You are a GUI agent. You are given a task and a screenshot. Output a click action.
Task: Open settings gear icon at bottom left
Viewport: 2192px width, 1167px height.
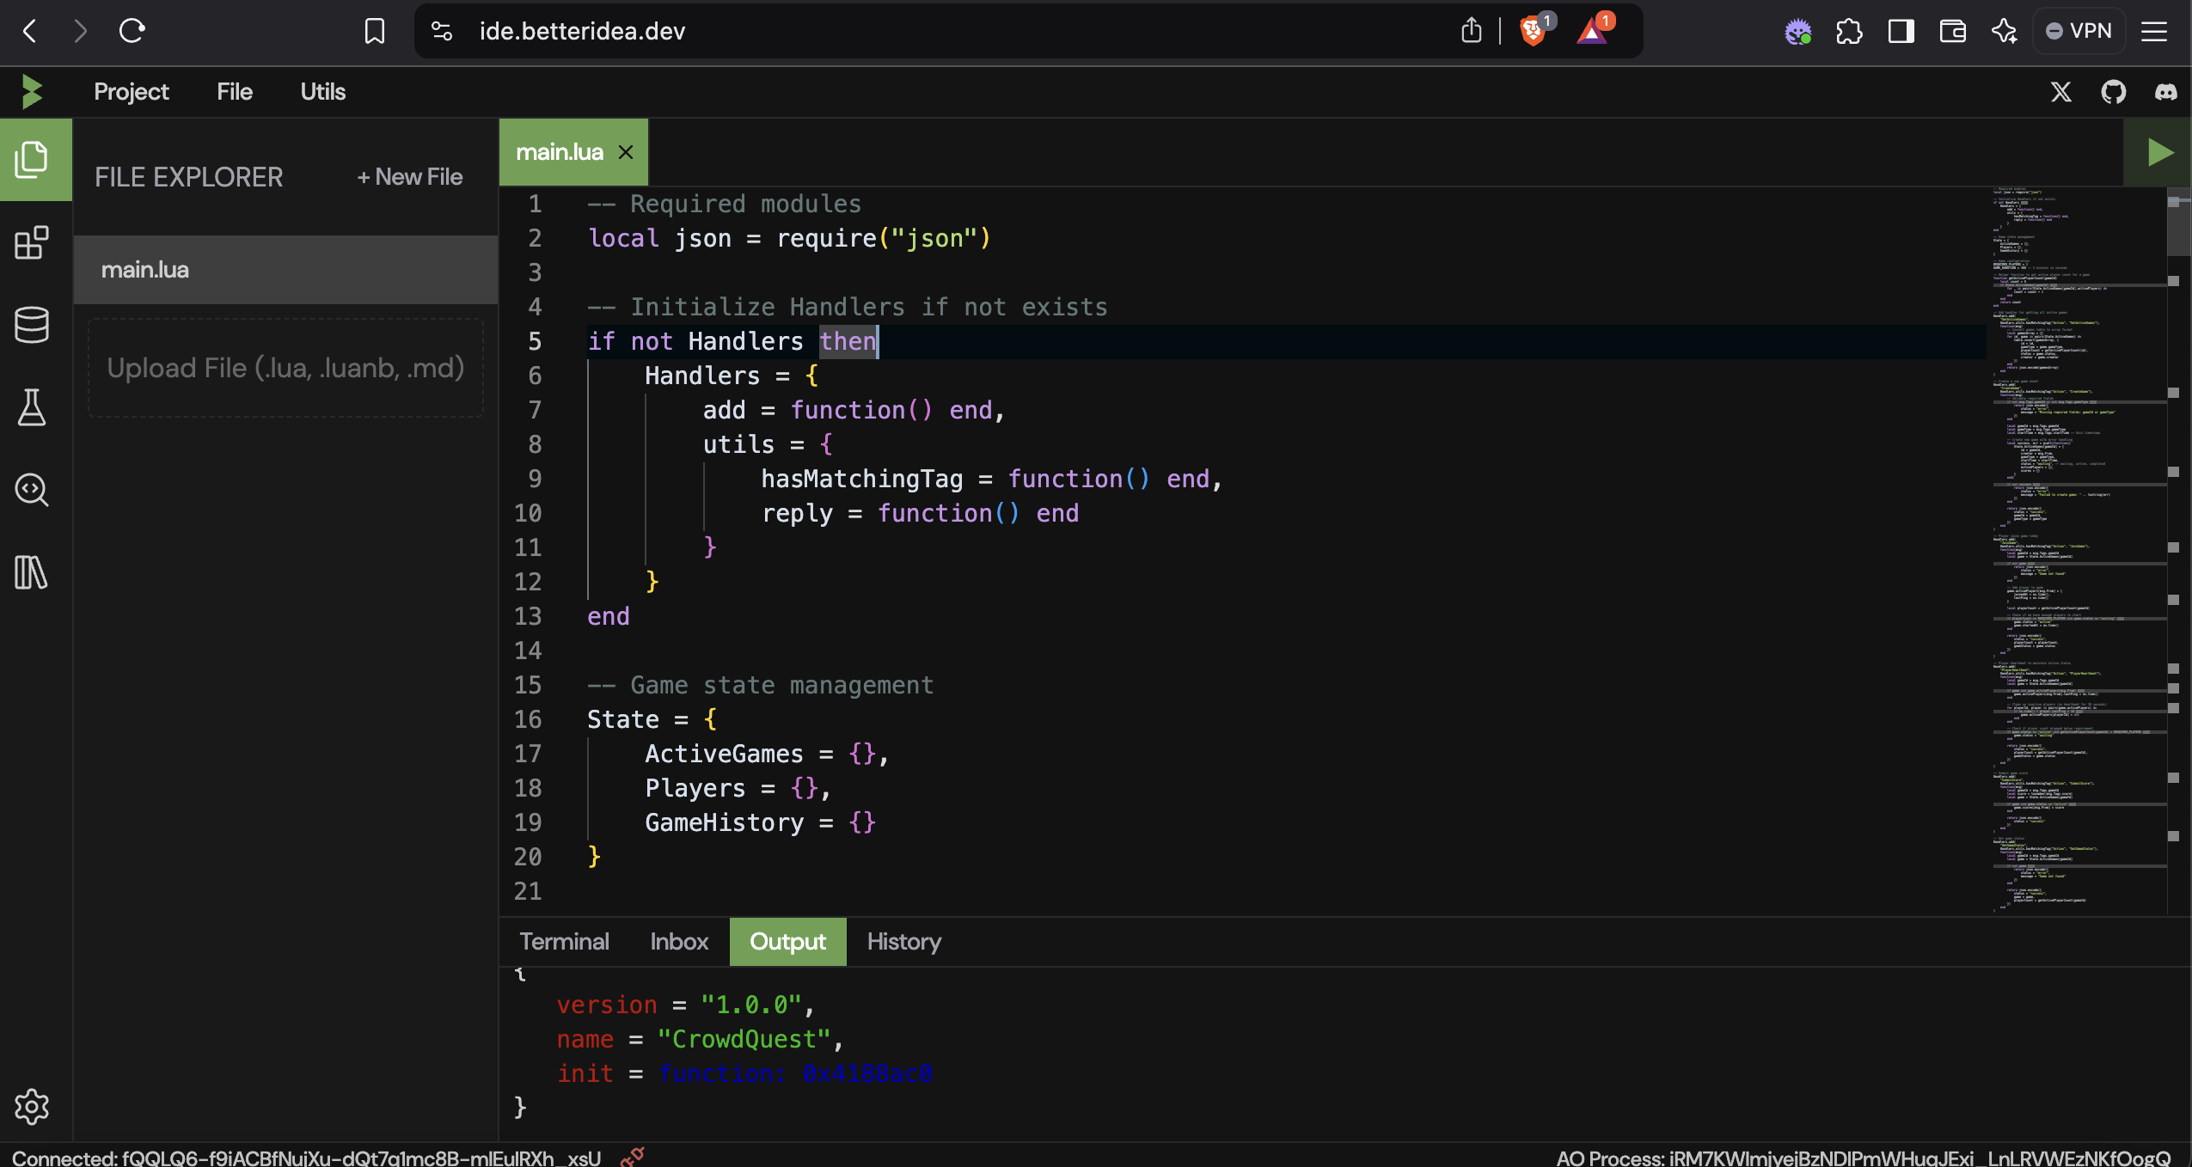(x=33, y=1107)
